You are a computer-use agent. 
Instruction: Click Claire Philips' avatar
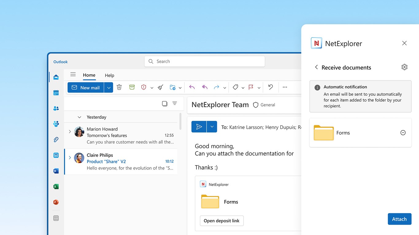point(79,158)
